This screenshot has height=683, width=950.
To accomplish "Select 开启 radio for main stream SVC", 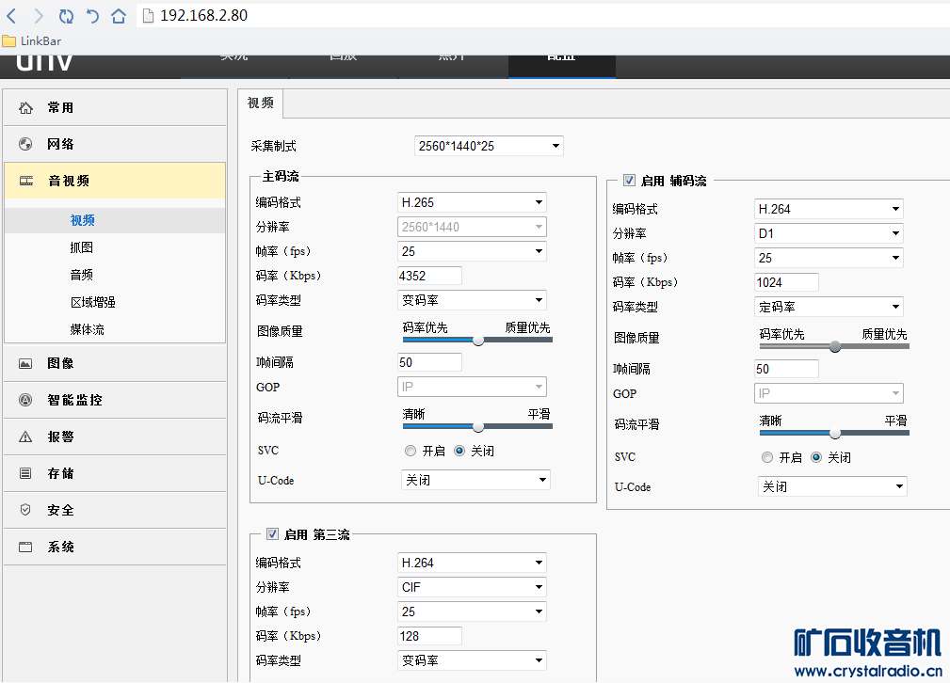I will point(411,451).
